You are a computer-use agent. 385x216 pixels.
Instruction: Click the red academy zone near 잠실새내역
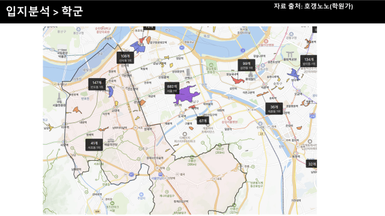tap(237, 80)
